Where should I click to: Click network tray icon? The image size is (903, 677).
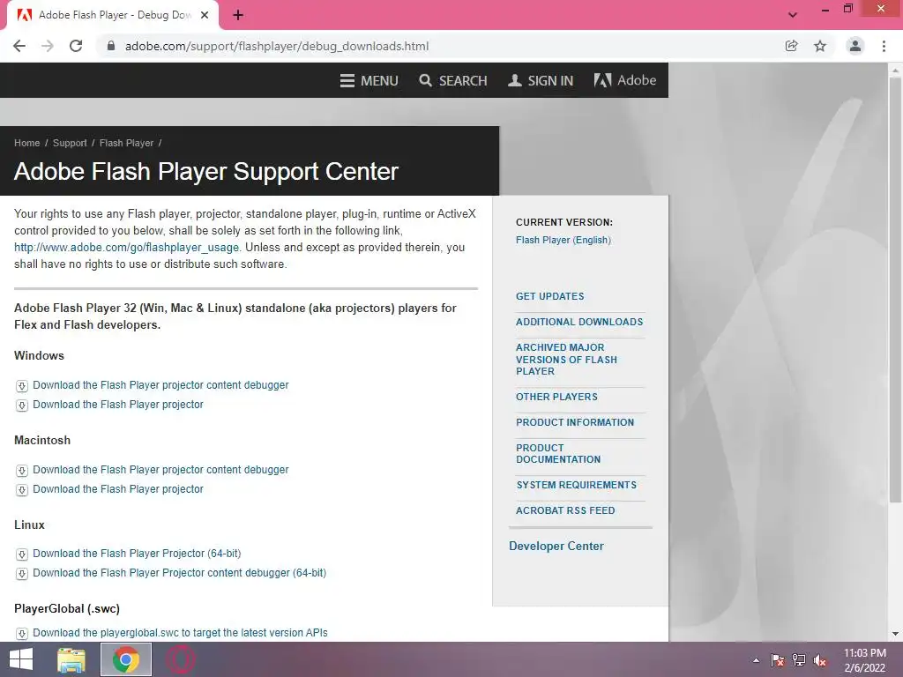[799, 660]
